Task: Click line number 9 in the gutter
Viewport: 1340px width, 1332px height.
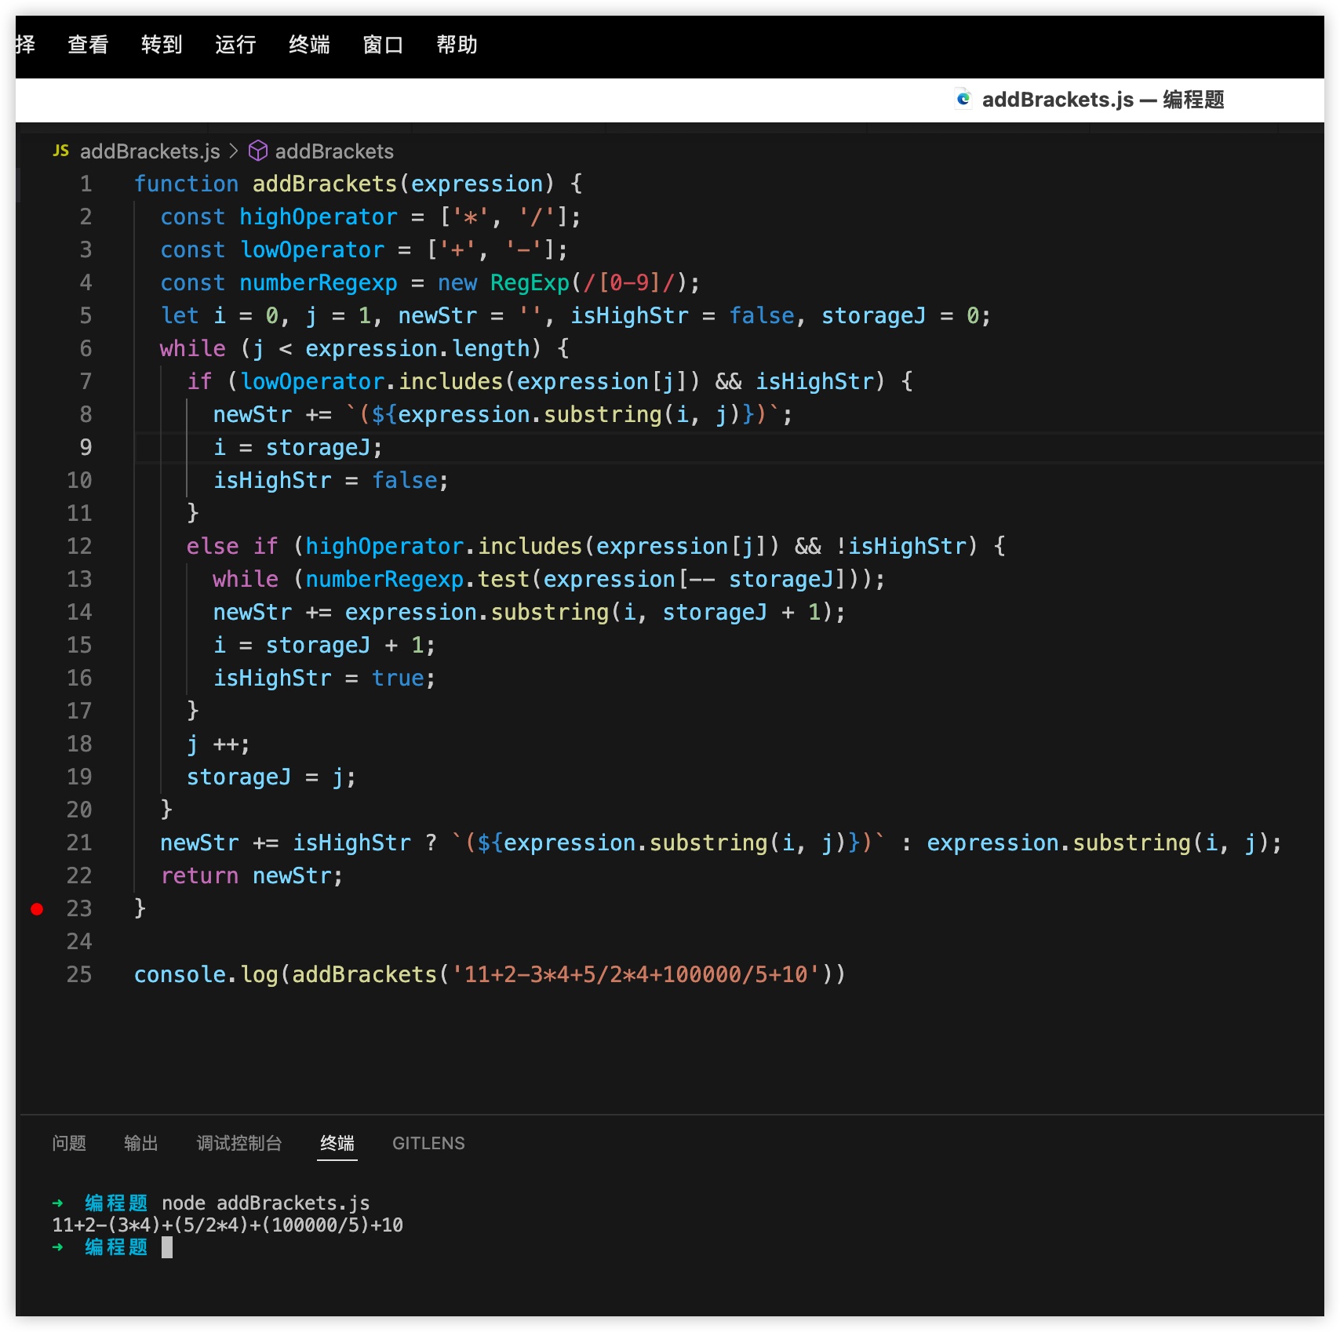Action: click(x=86, y=447)
